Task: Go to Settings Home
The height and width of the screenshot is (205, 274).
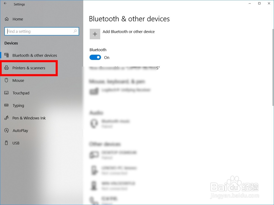Action: coord(18,19)
